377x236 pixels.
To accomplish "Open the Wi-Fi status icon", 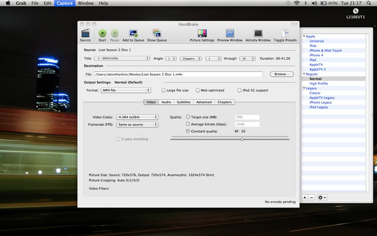I will pos(297,3).
